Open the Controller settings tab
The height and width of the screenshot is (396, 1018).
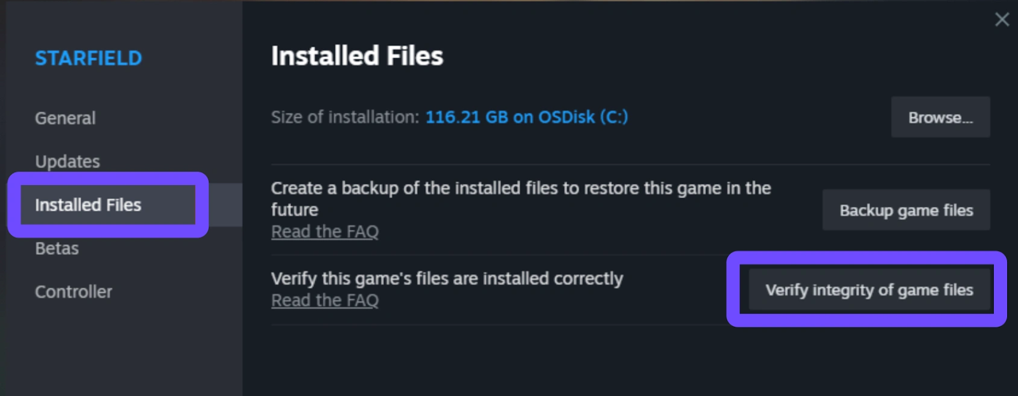click(x=73, y=292)
